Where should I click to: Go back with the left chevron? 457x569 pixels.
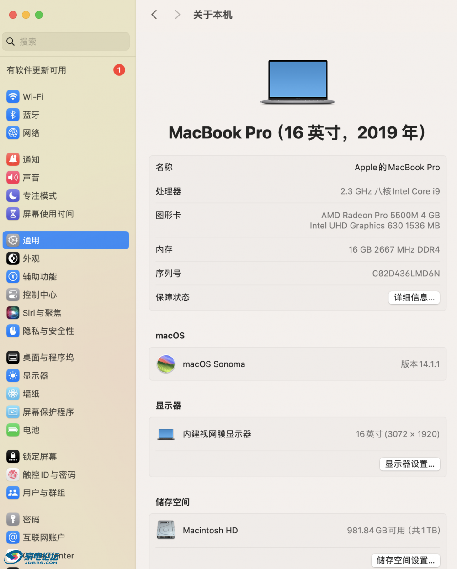[154, 15]
